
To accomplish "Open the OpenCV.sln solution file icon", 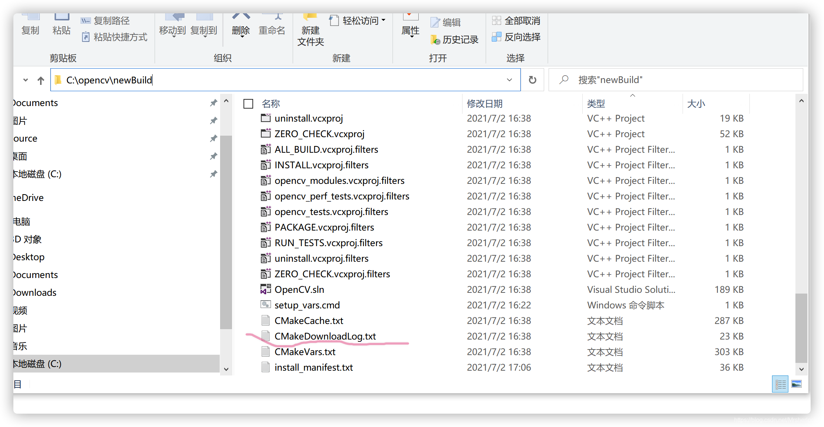I will tap(265, 289).
